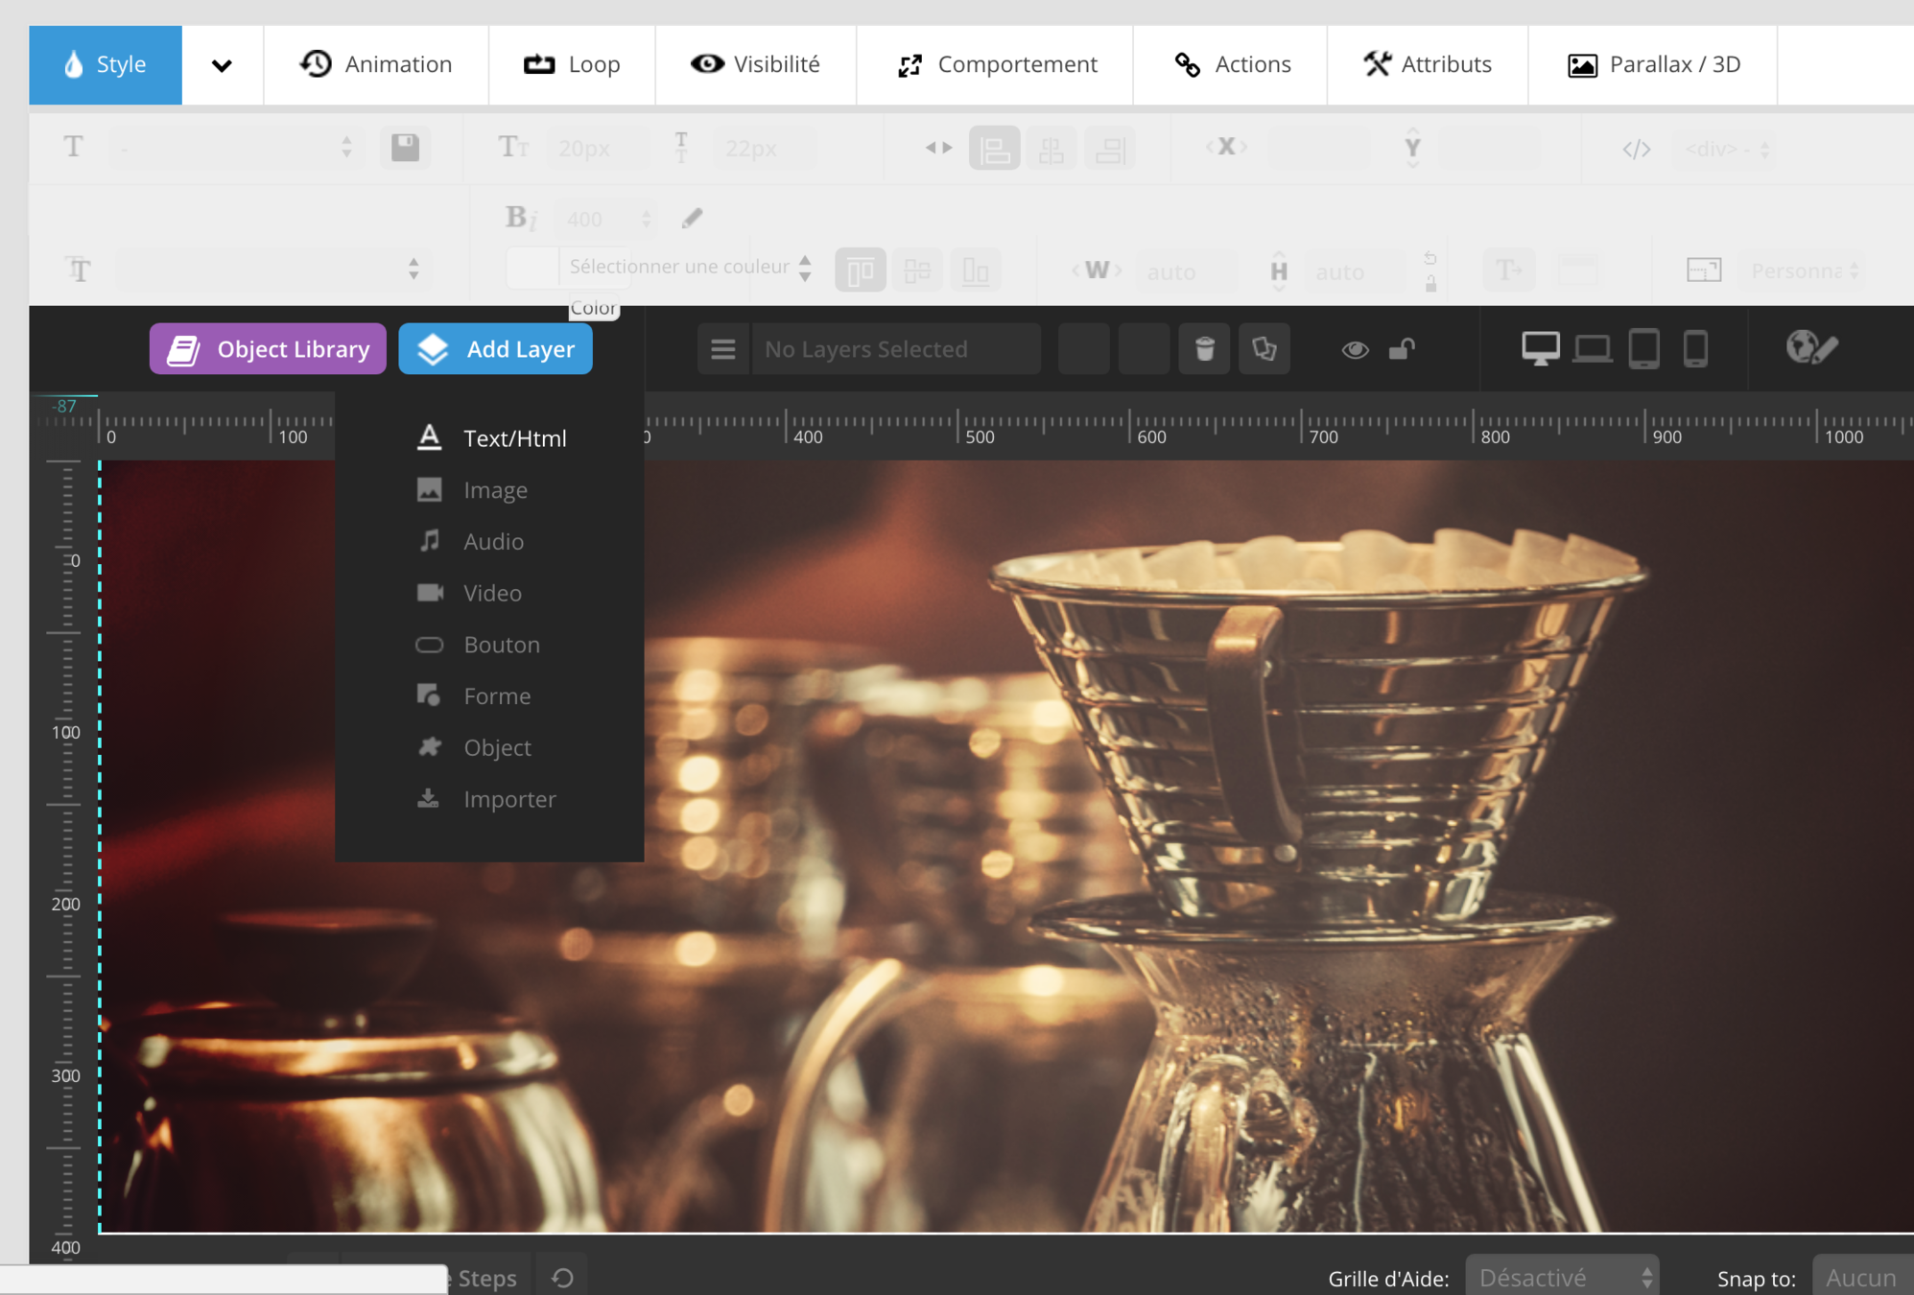The height and width of the screenshot is (1295, 1914).
Task: Open the Object Library
Action: point(268,349)
